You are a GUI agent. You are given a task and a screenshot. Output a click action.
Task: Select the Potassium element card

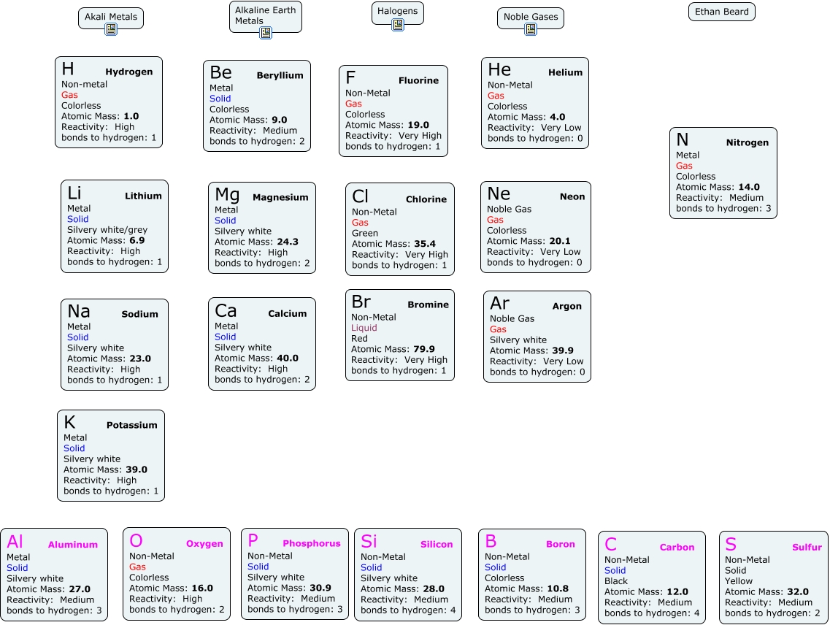tap(111, 456)
